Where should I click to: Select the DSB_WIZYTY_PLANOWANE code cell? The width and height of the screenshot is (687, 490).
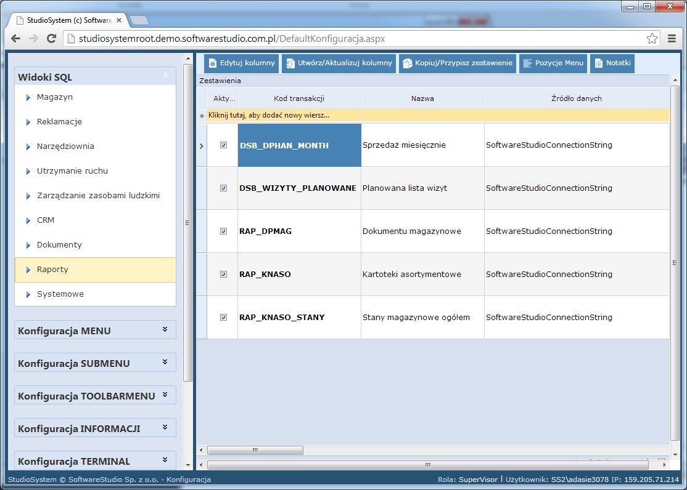300,188
